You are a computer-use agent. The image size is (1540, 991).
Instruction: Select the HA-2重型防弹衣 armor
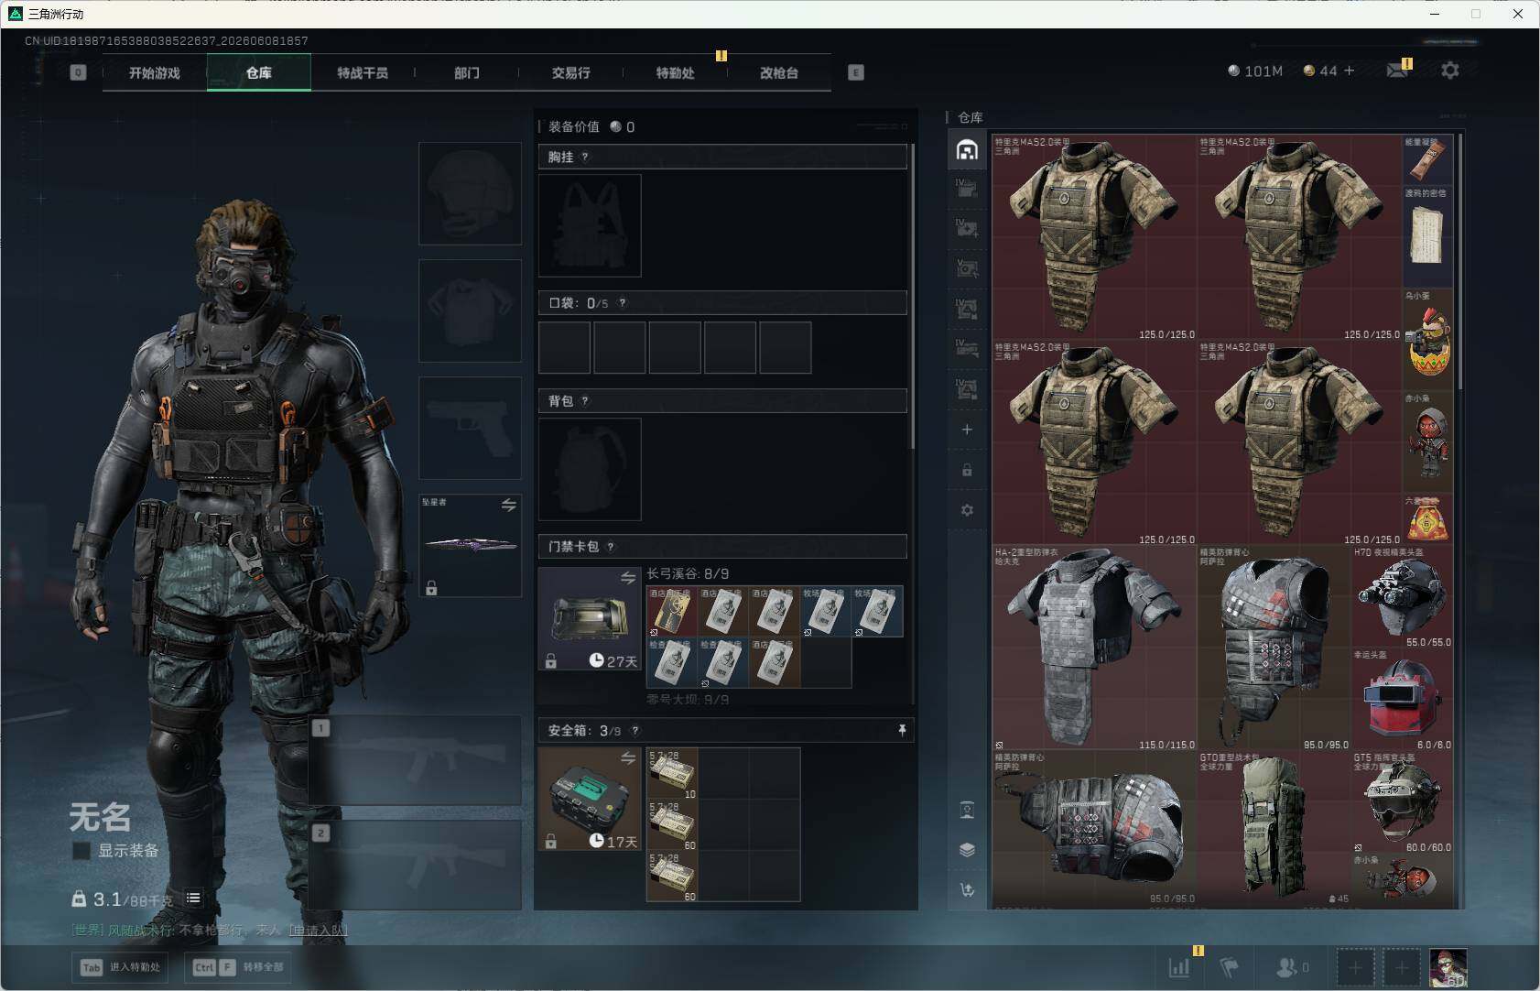click(x=1095, y=648)
